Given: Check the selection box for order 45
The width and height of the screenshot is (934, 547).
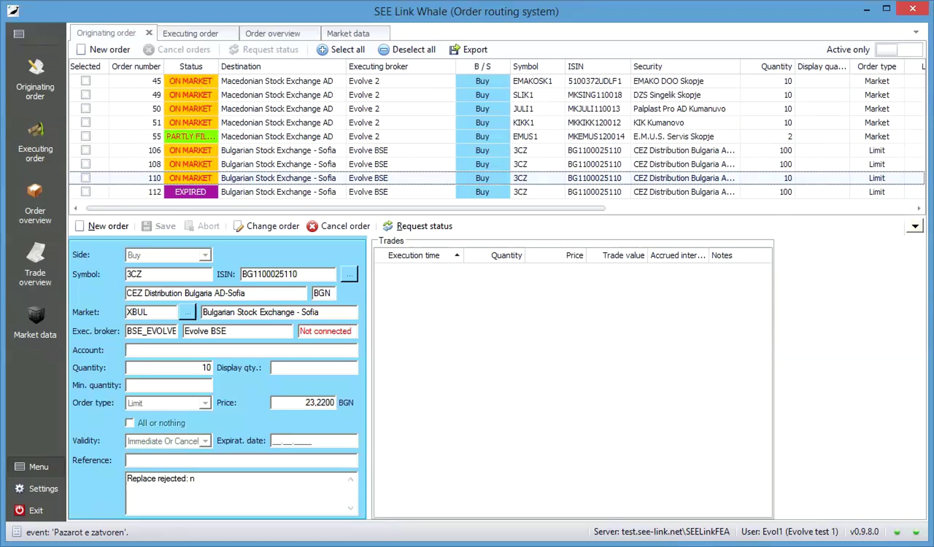Looking at the screenshot, I should click(86, 81).
